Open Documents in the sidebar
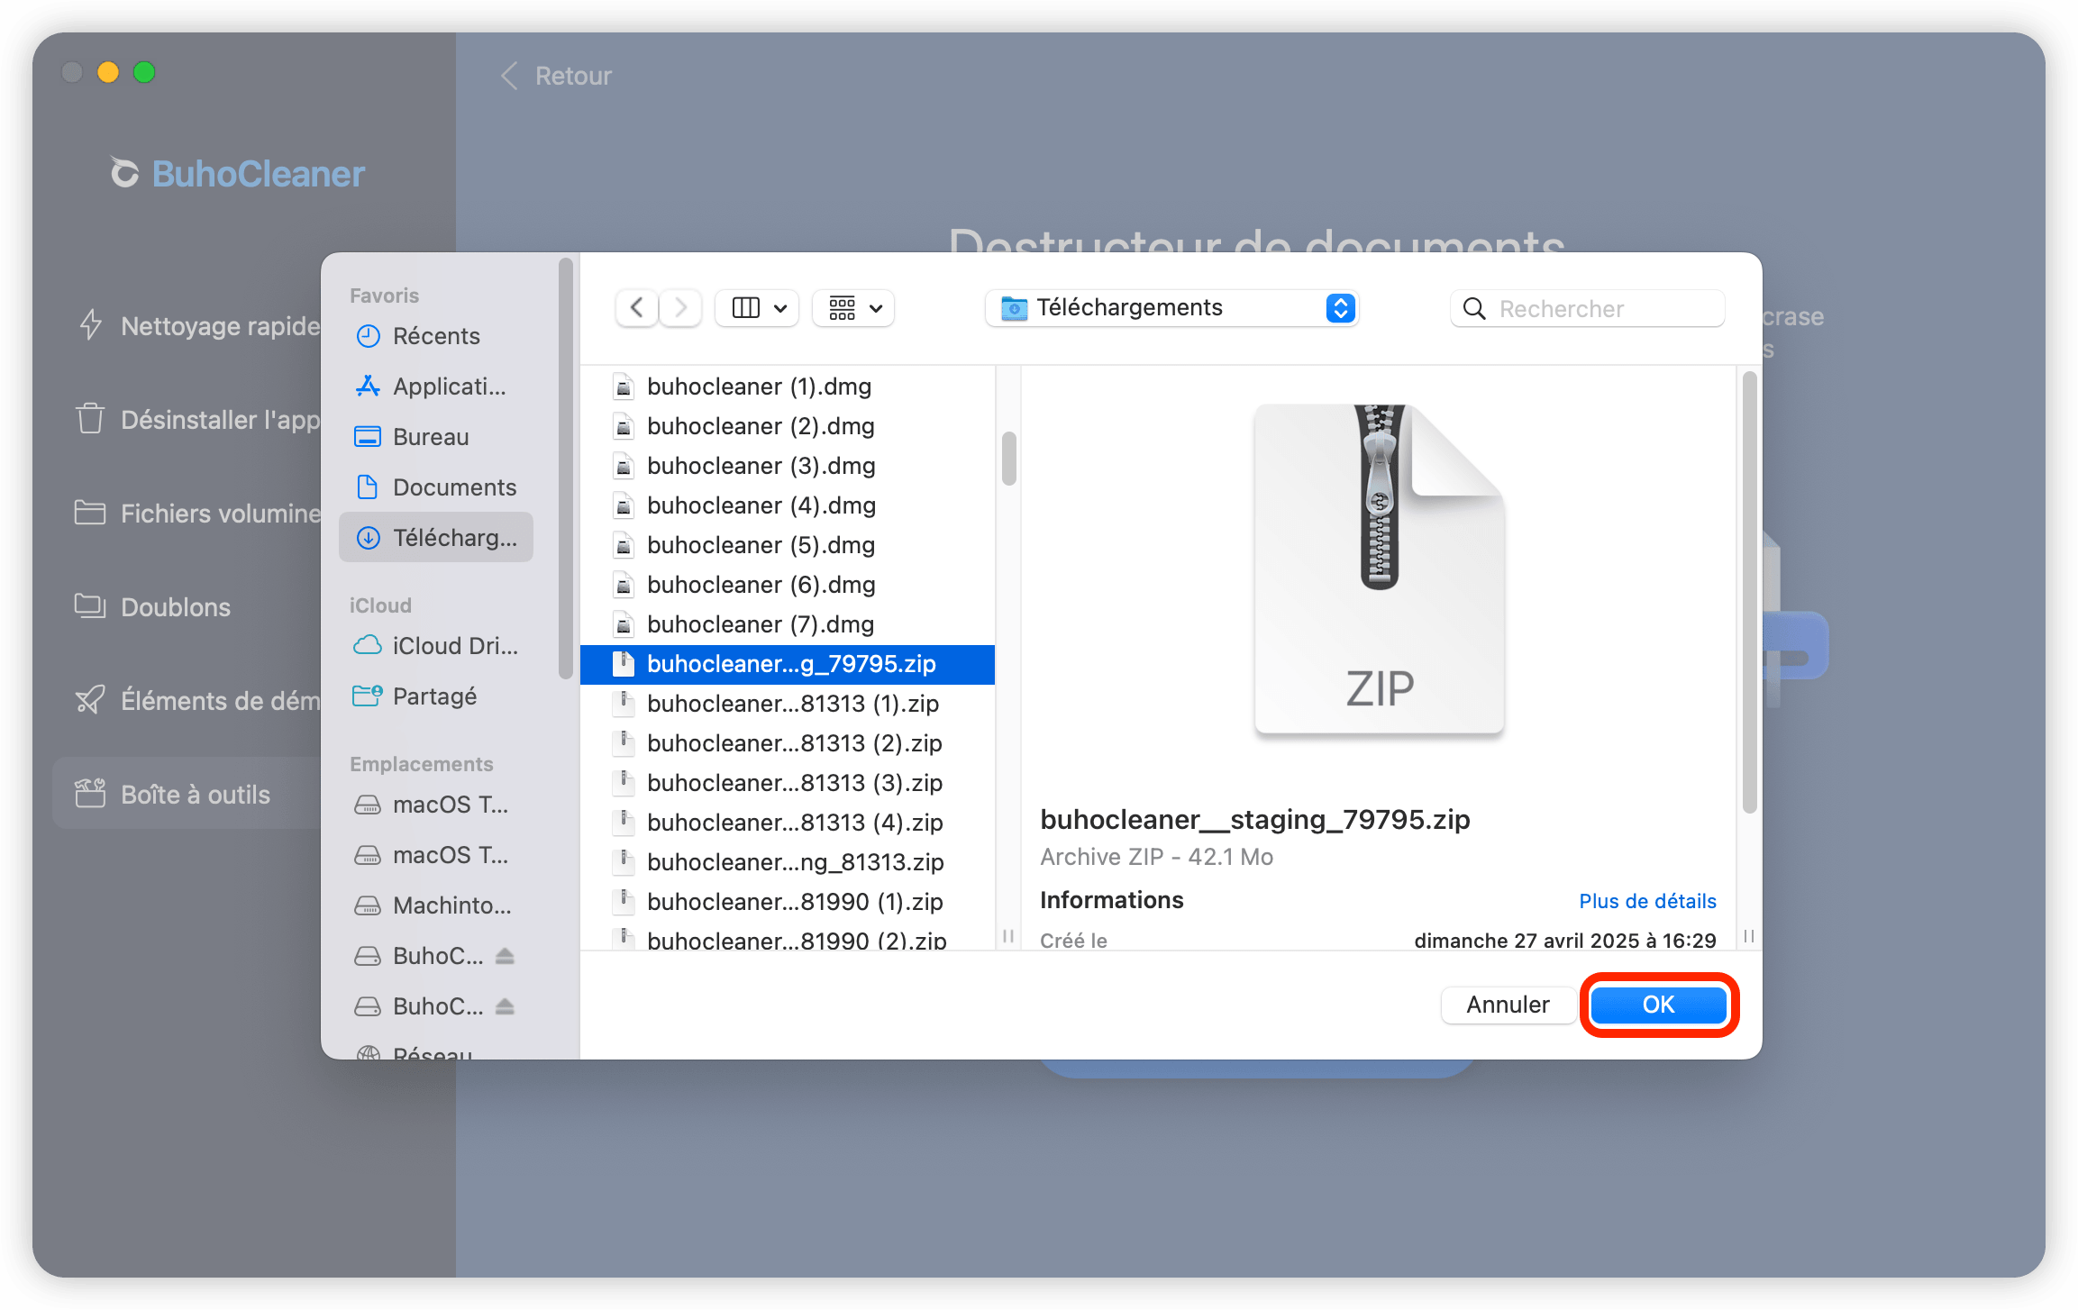Screen dimensions: 2078x1310 (x=436, y=487)
